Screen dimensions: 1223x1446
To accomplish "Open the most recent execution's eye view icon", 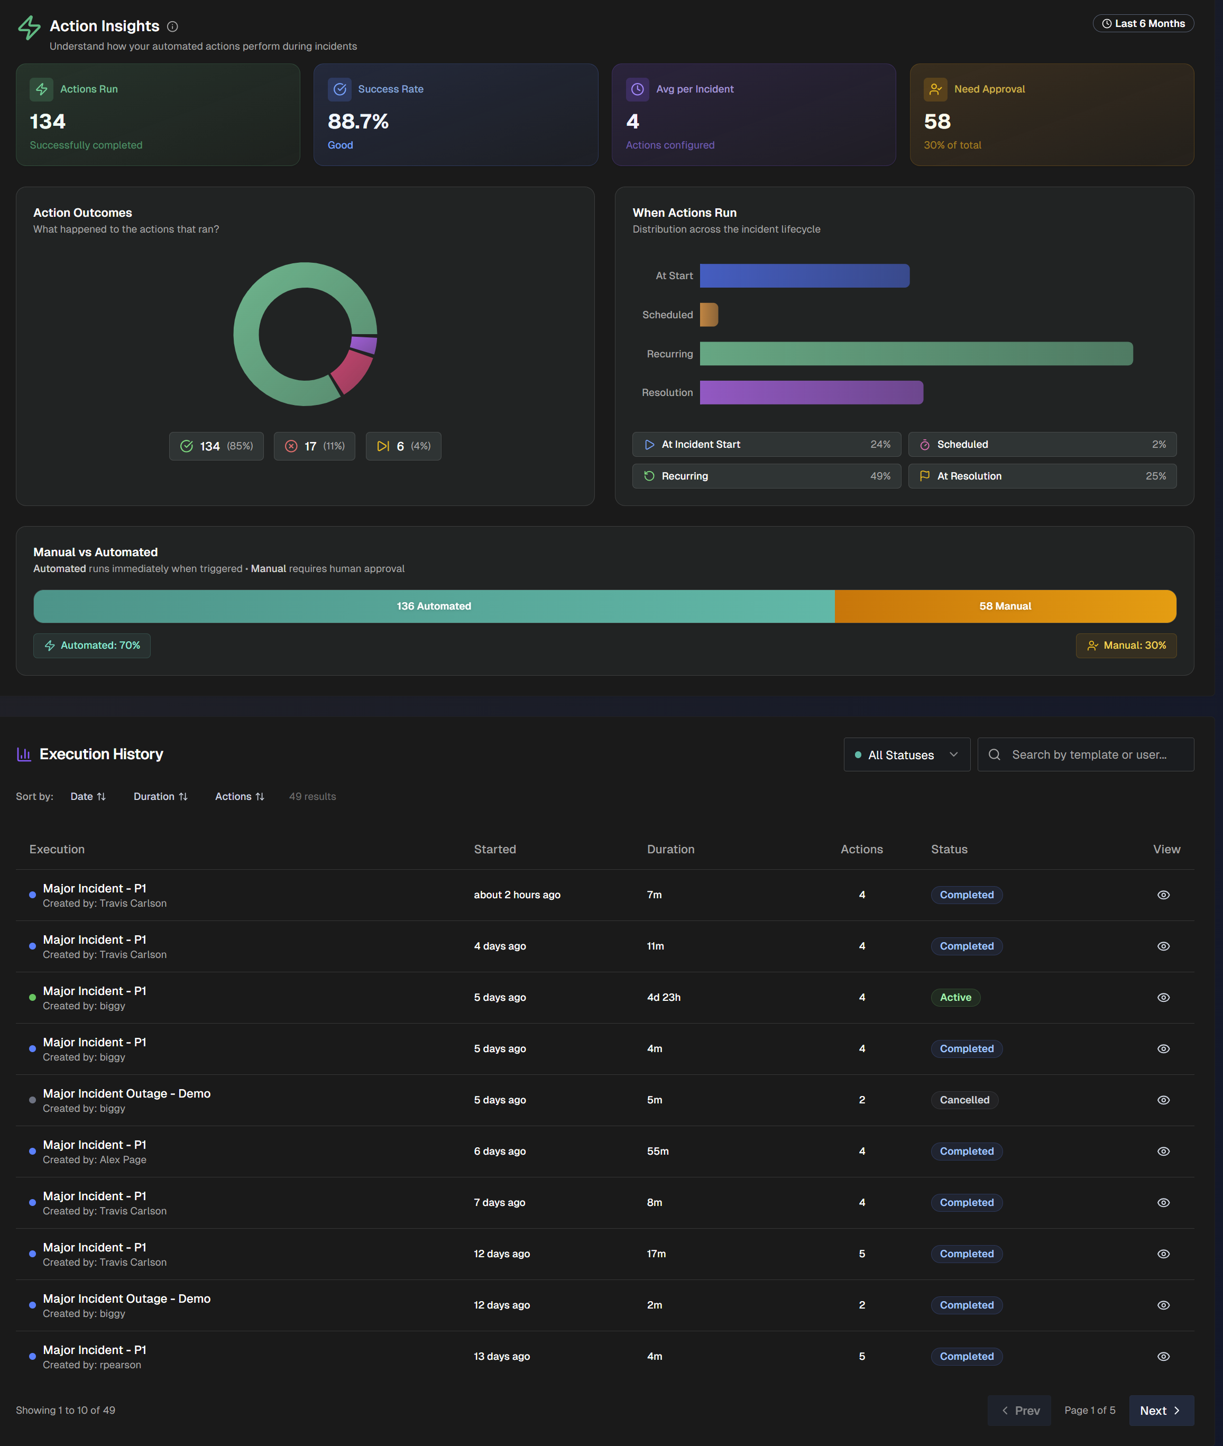I will point(1163,895).
